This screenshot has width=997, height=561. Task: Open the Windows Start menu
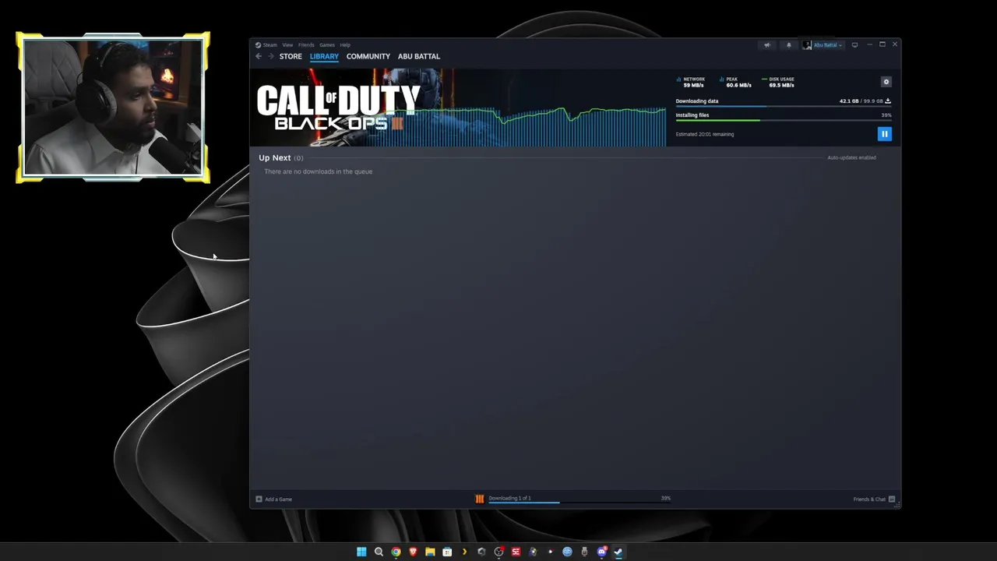click(x=361, y=552)
